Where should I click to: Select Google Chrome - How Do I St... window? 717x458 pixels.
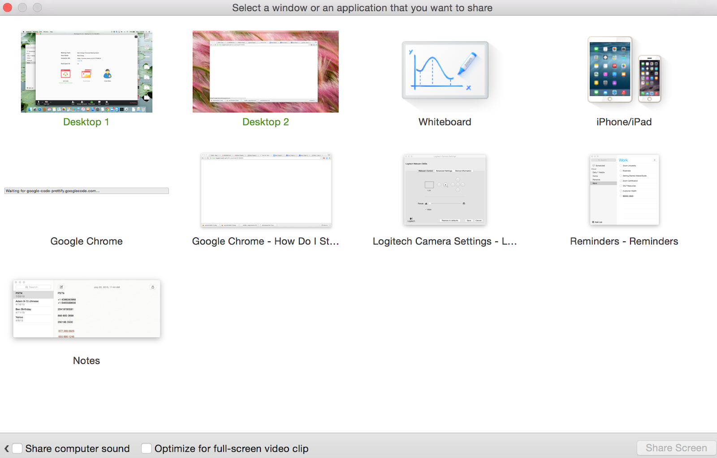point(266,190)
